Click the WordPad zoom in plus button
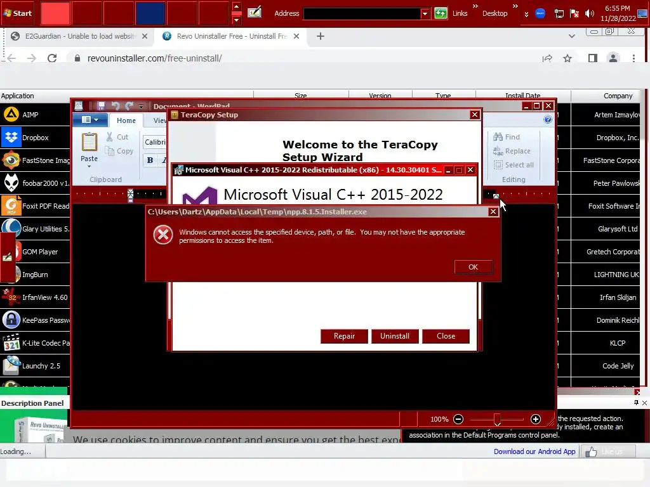The height and width of the screenshot is (487, 650). coord(536,420)
